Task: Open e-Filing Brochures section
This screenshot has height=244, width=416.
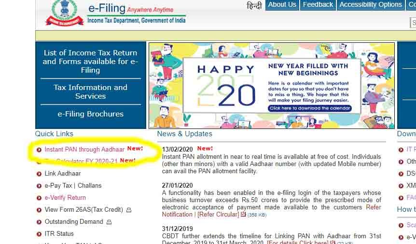Action: 90,114
